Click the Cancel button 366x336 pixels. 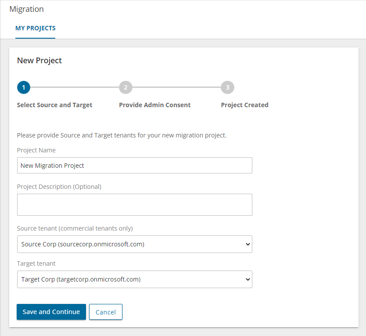[x=105, y=312]
